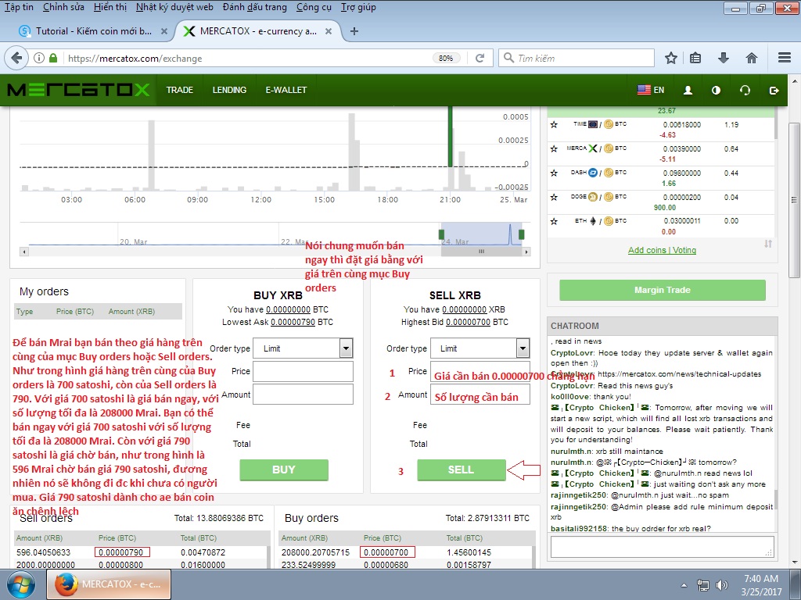Open the LENDING menu

[229, 91]
